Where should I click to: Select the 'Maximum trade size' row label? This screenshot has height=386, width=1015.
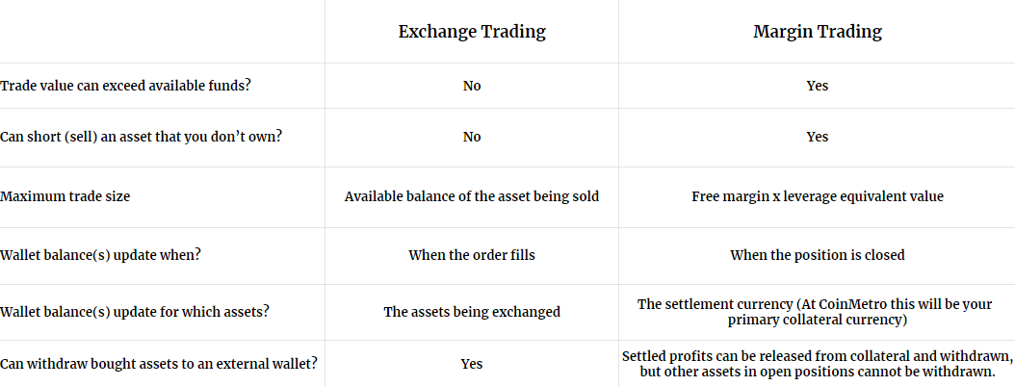pos(65,196)
